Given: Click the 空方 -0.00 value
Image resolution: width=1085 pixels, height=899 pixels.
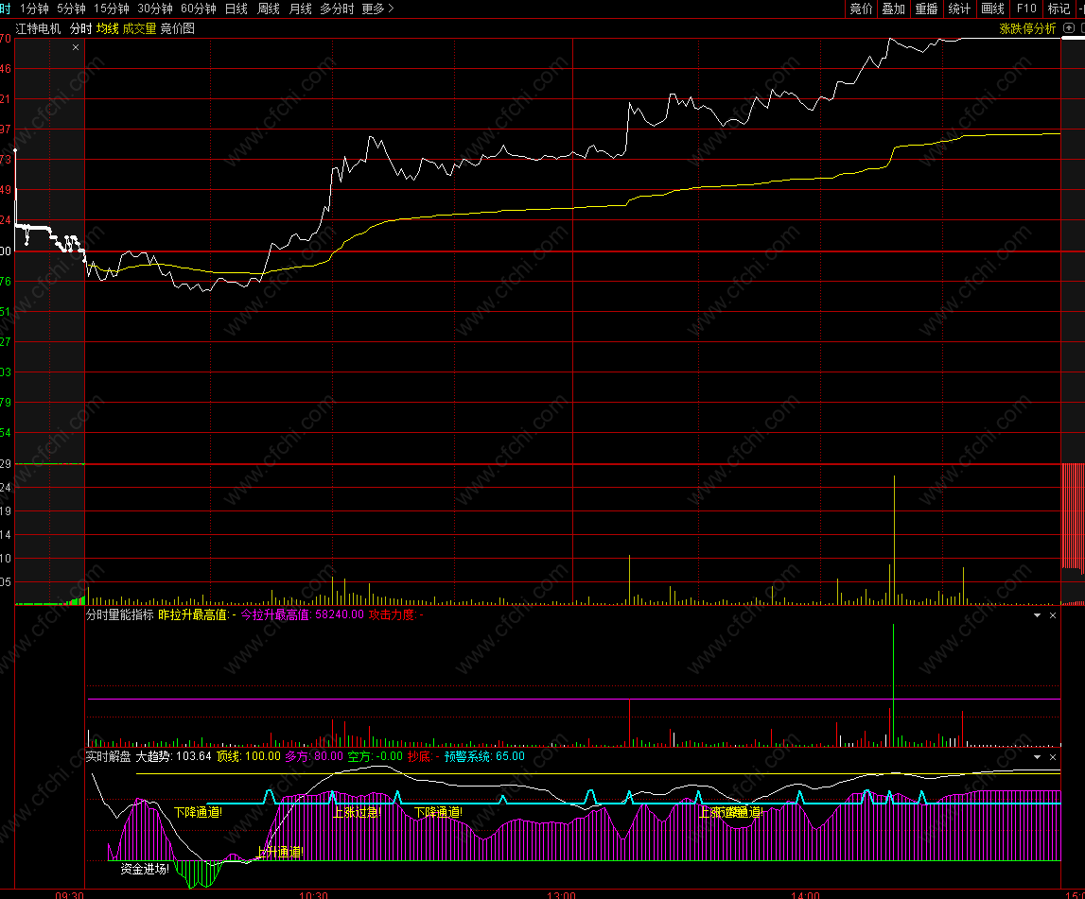Looking at the screenshot, I should pos(375,756).
